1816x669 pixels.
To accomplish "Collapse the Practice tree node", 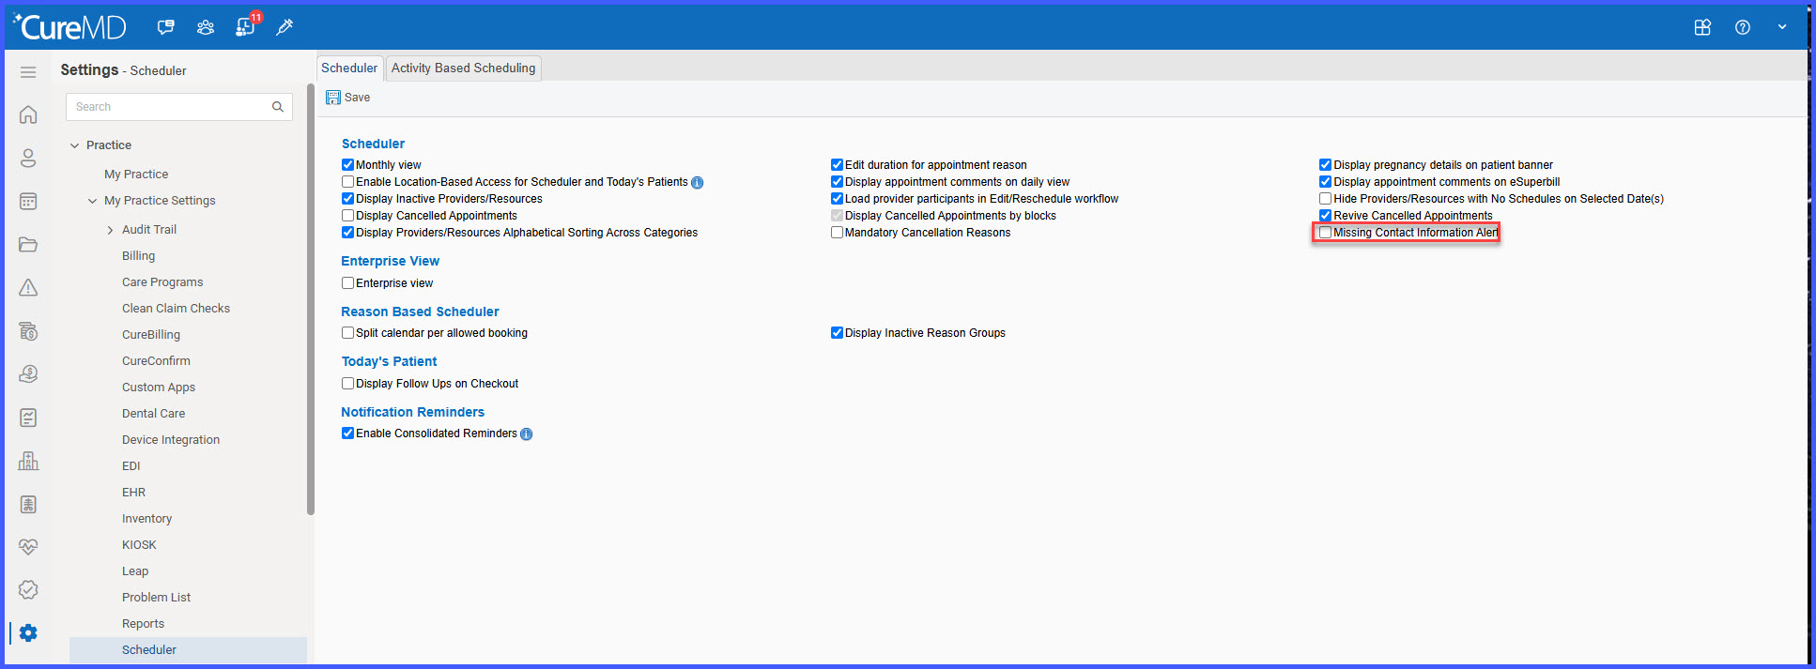I will [74, 145].
